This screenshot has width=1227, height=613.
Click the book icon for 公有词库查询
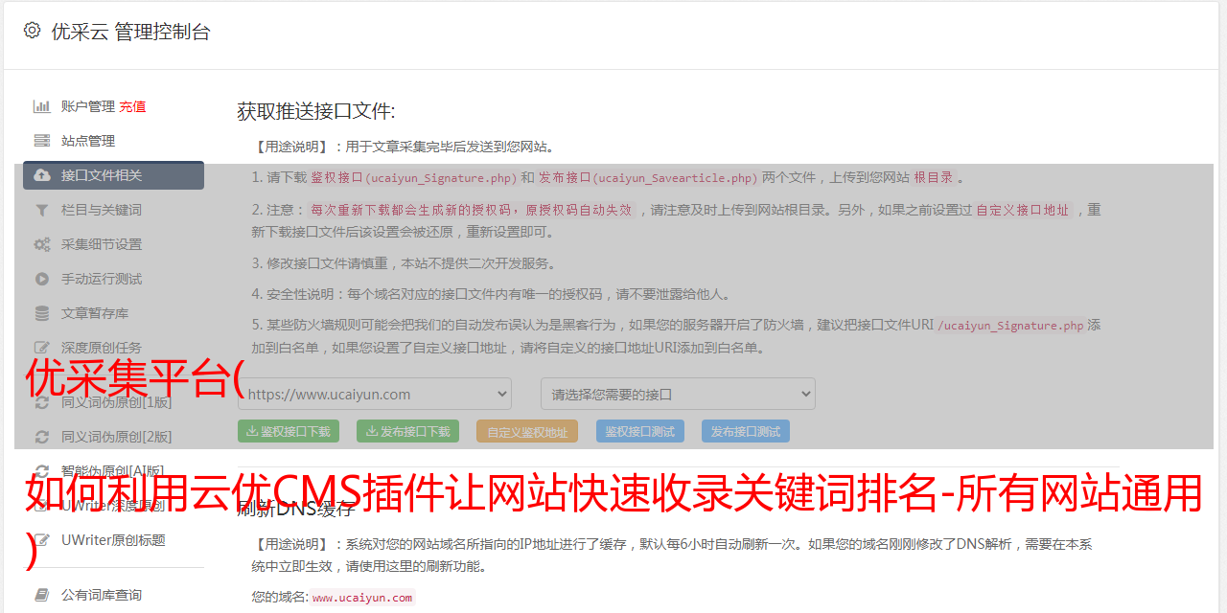click(x=42, y=595)
